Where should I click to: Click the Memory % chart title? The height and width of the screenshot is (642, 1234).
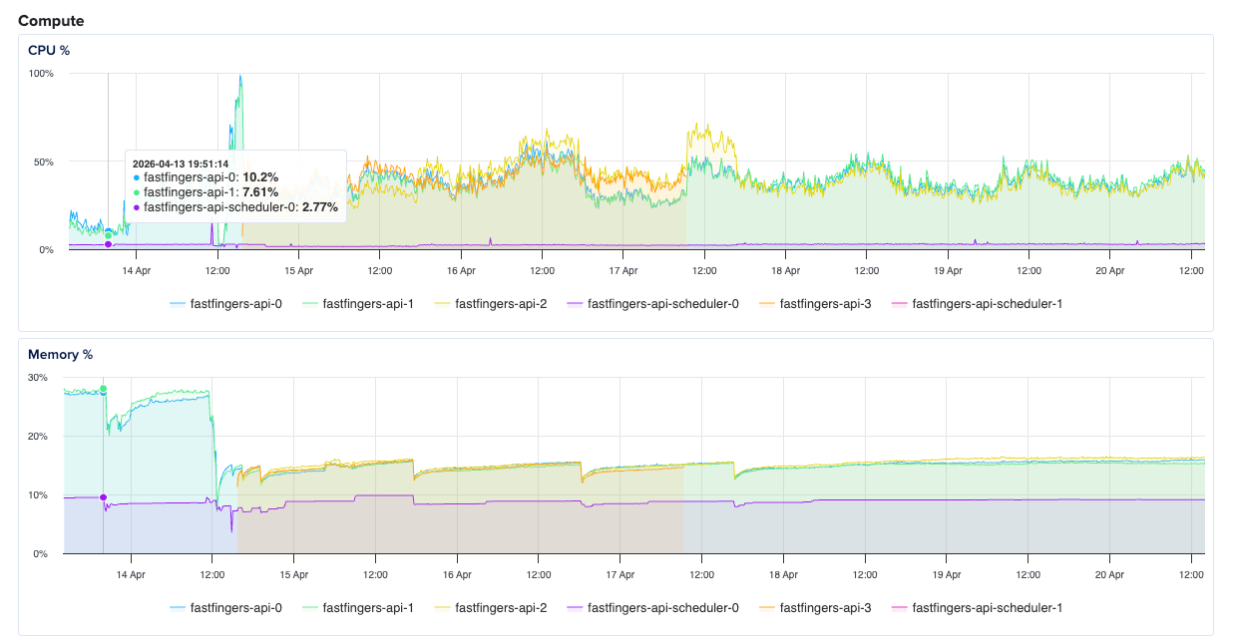pos(58,354)
